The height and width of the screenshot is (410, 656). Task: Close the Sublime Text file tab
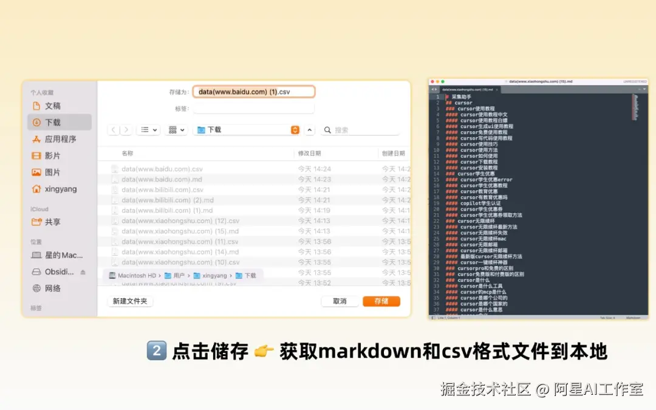click(497, 89)
